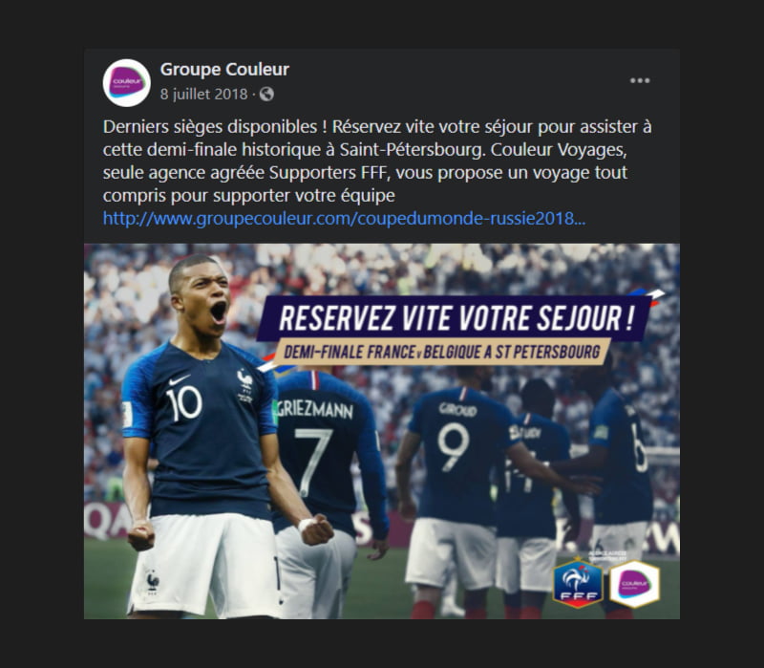Click the DEMI-FINALE FRANCE v BELGIQUE gold banner
The width and height of the screenshot is (764, 668).
(442, 352)
